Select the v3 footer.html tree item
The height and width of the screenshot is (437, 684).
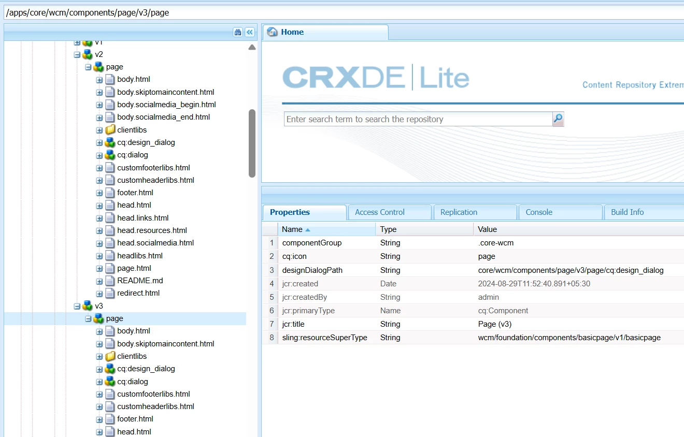(x=135, y=419)
